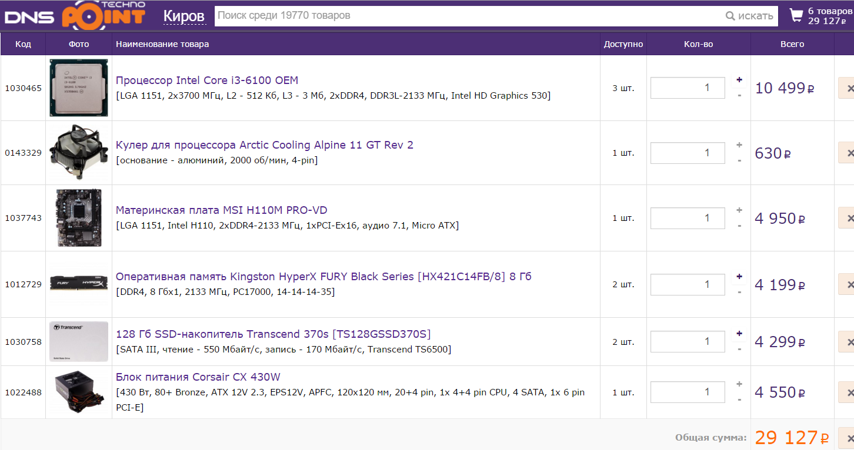
Task: Click the Код column header
Action: (x=23, y=44)
